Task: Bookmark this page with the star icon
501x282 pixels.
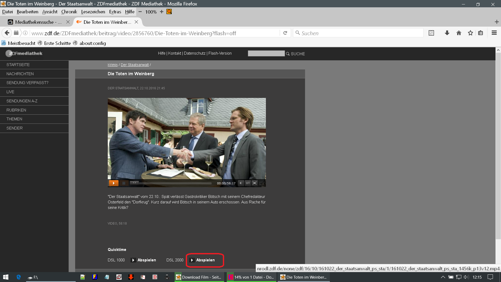Action: click(x=470, y=33)
